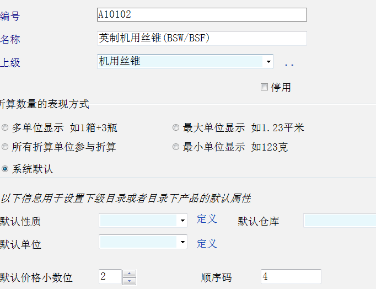The height and width of the screenshot is (289, 376).
Task: Click the 编号 input field containing A10102
Action: click(201, 15)
